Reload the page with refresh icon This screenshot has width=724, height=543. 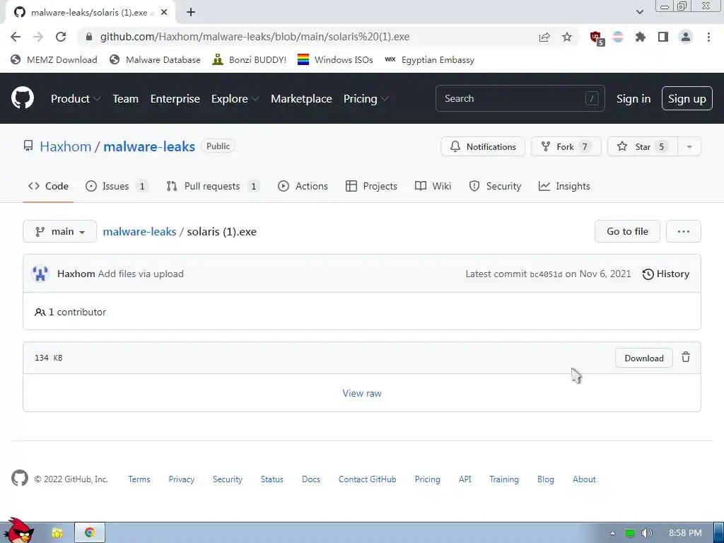(x=61, y=37)
